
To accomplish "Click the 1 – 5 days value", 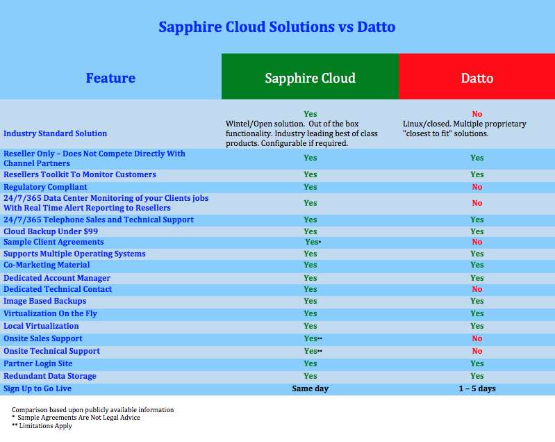I will tap(477, 388).
